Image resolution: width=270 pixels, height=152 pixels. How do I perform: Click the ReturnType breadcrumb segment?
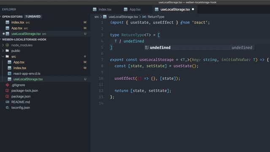coord(156,17)
